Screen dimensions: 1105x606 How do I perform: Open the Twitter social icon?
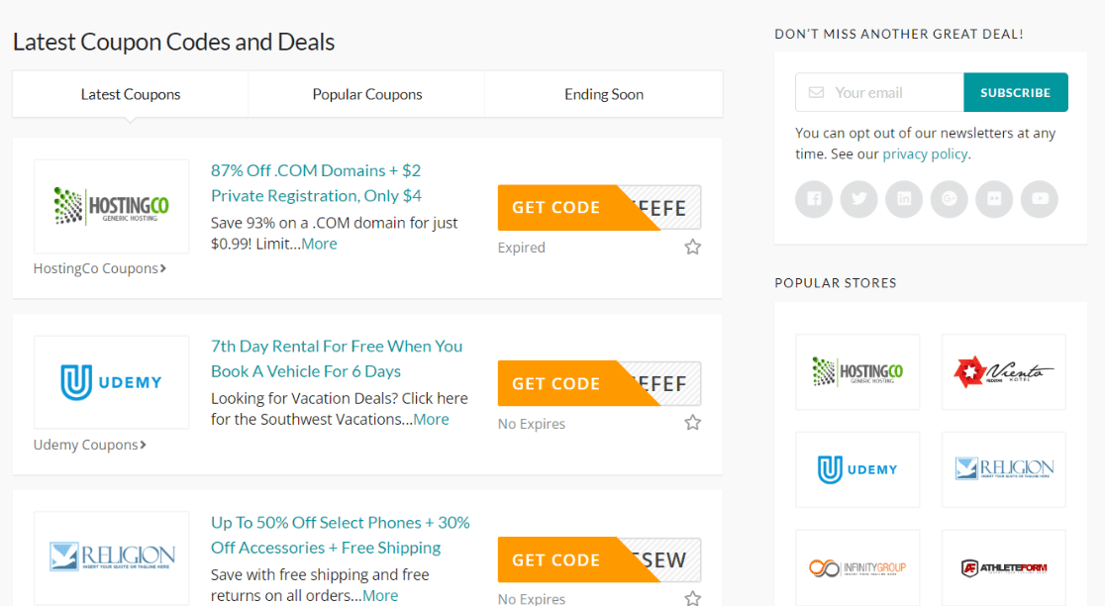[x=858, y=199]
